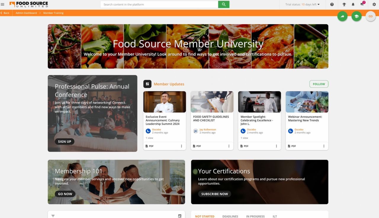The height and width of the screenshot is (218, 379).
Task: Click the green share arrow button
Action: [342, 16]
